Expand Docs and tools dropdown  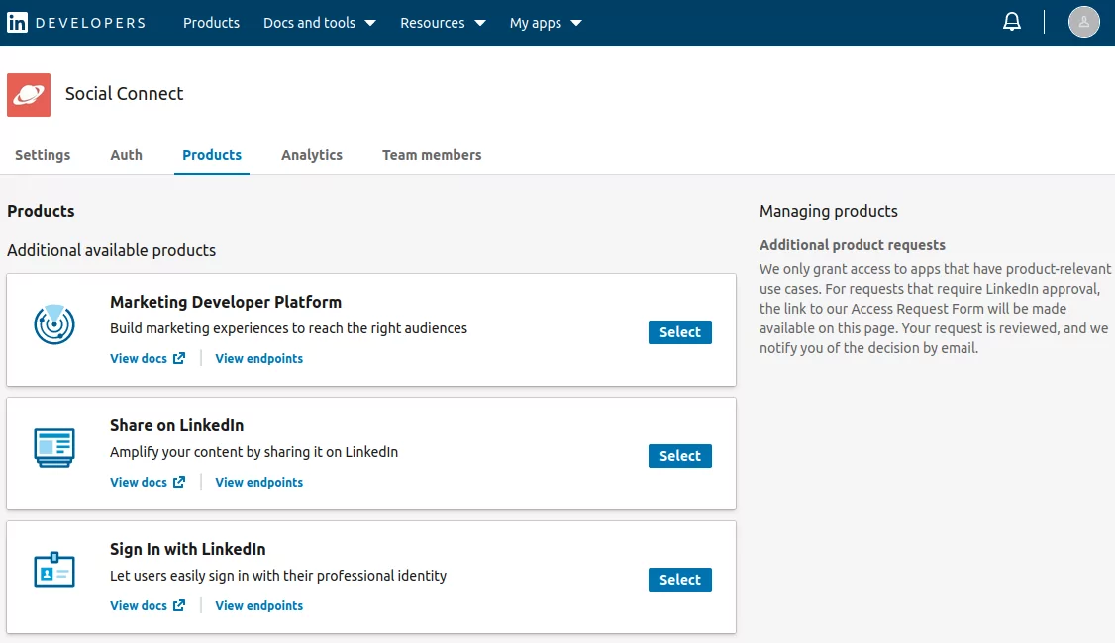point(319,23)
